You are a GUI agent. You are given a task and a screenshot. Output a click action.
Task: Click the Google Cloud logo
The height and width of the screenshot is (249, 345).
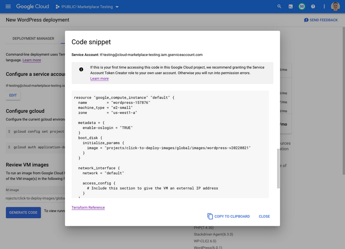tap(33, 7)
